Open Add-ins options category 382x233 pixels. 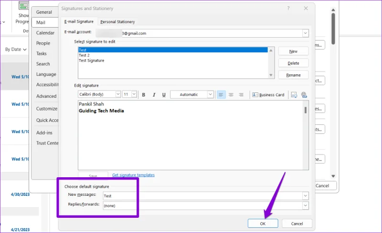click(x=44, y=133)
